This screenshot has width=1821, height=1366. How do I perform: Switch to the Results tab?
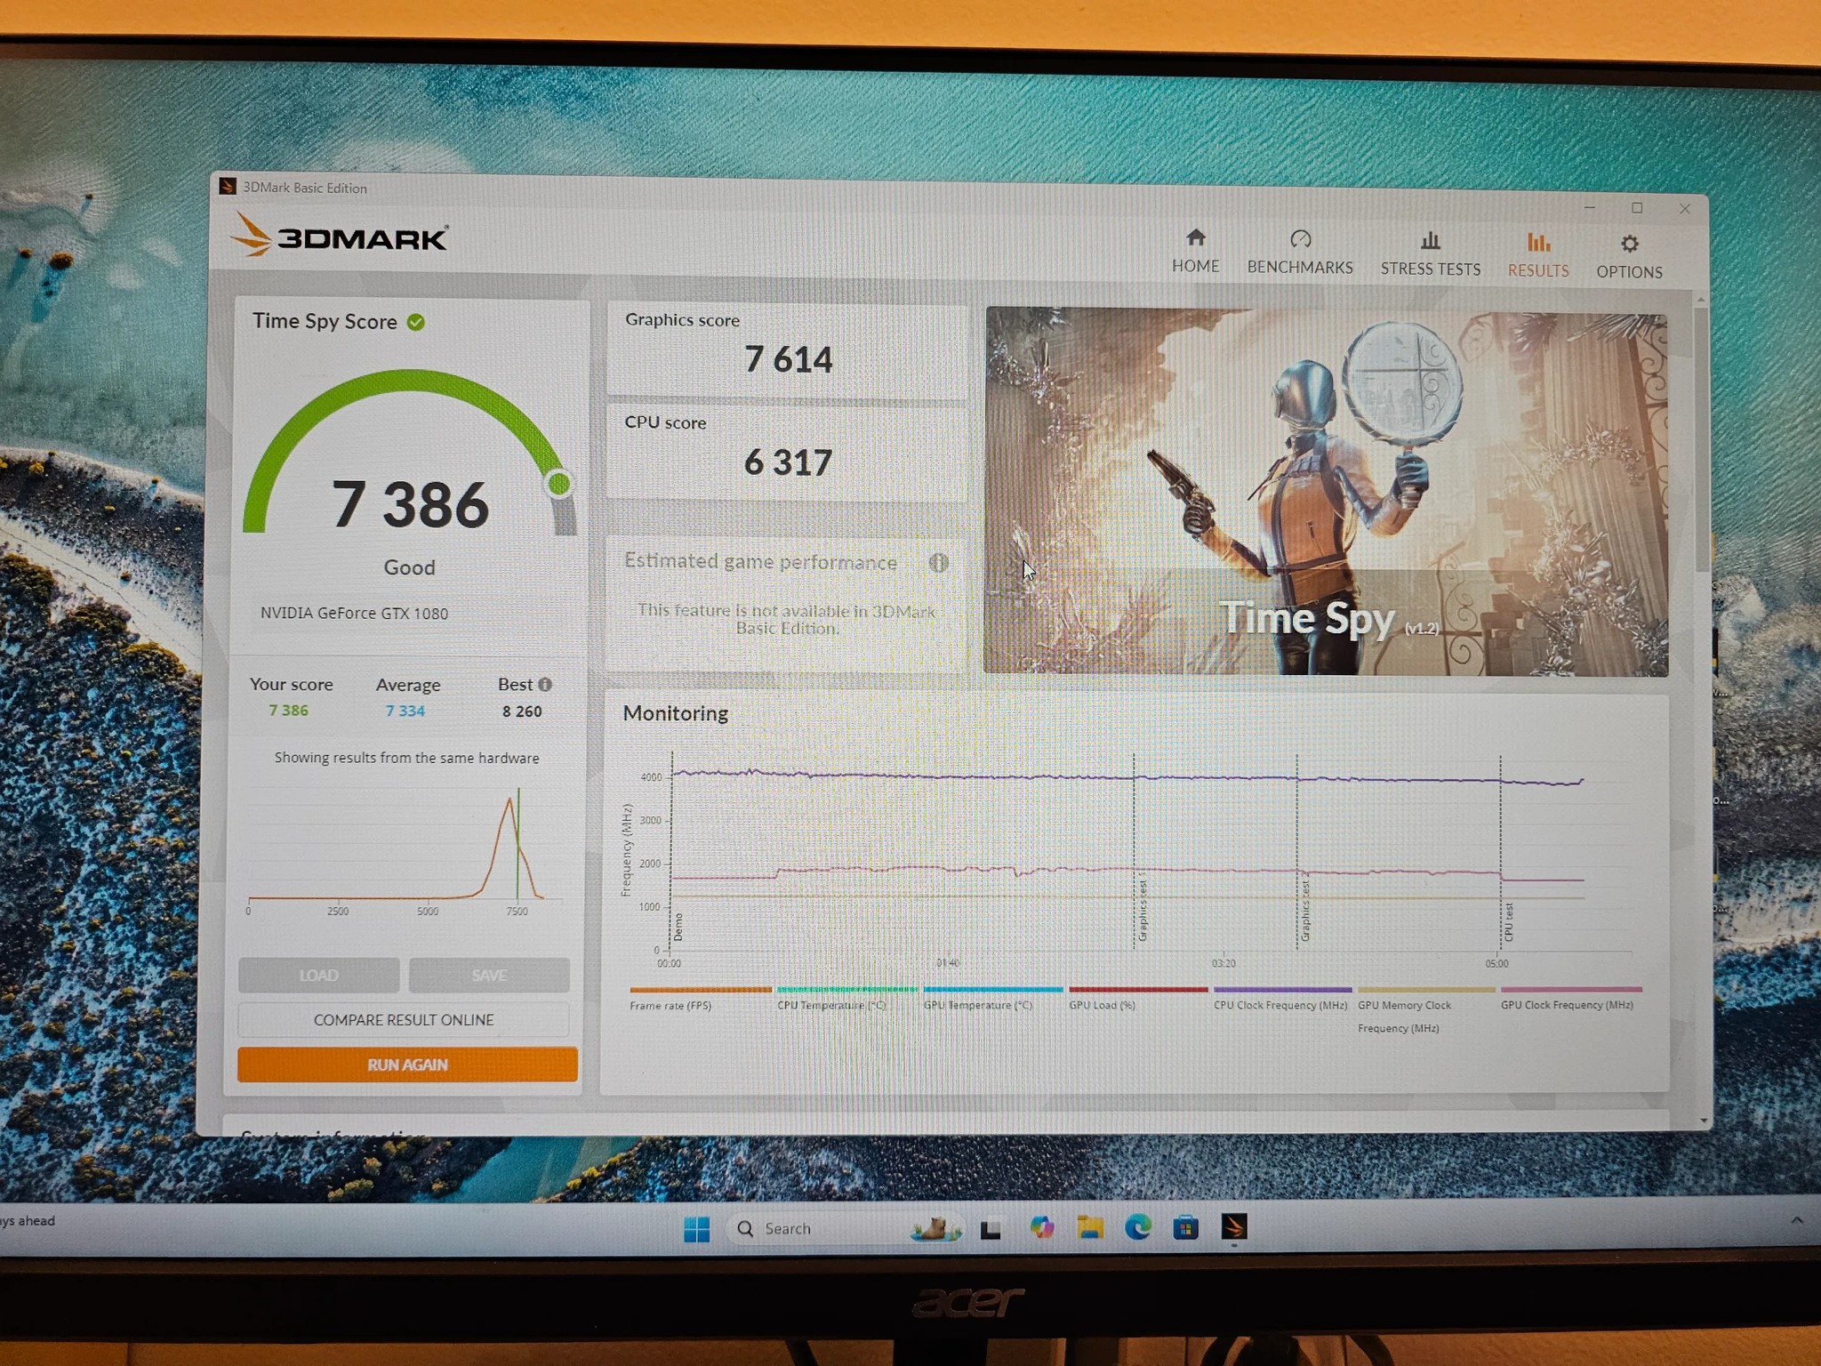click(1538, 254)
